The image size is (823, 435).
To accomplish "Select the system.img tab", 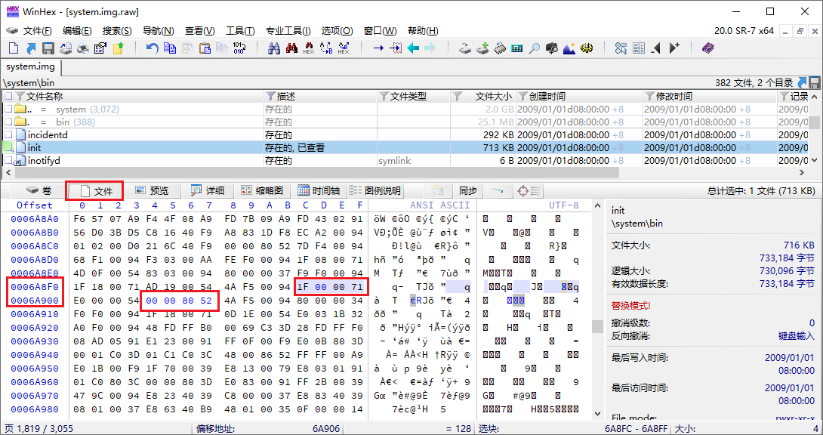I will 30,66.
